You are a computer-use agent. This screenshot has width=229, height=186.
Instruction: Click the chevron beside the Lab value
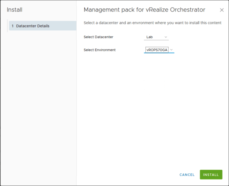166,37
